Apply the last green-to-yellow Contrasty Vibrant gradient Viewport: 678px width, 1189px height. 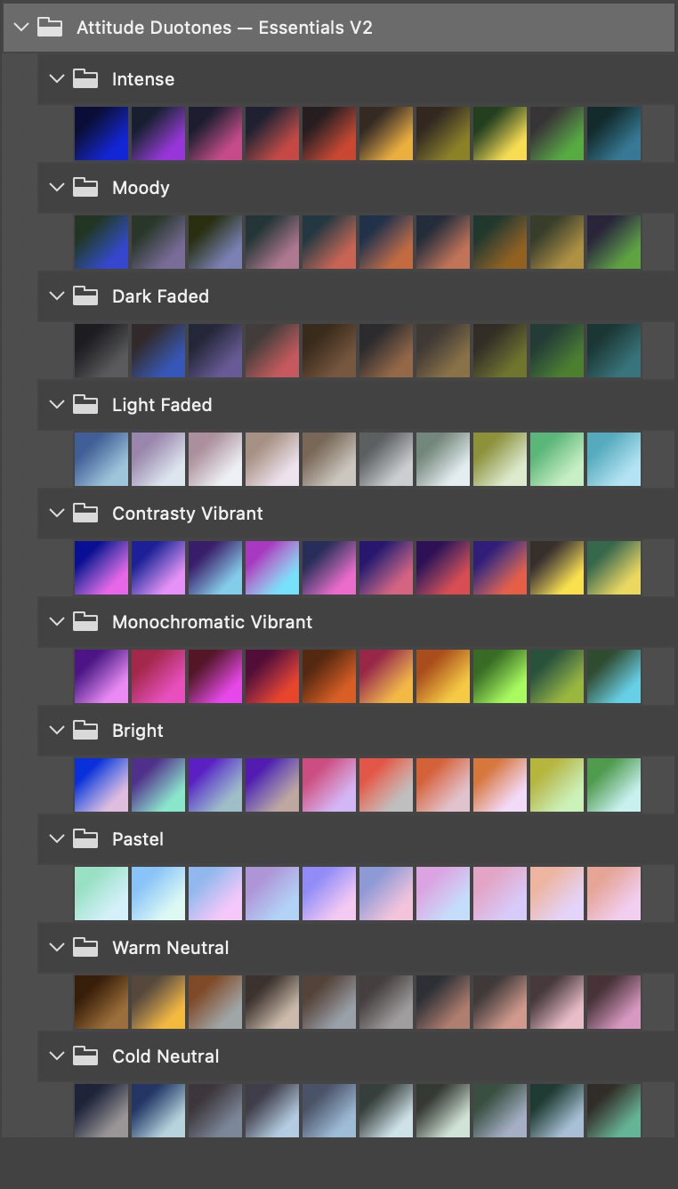613,568
